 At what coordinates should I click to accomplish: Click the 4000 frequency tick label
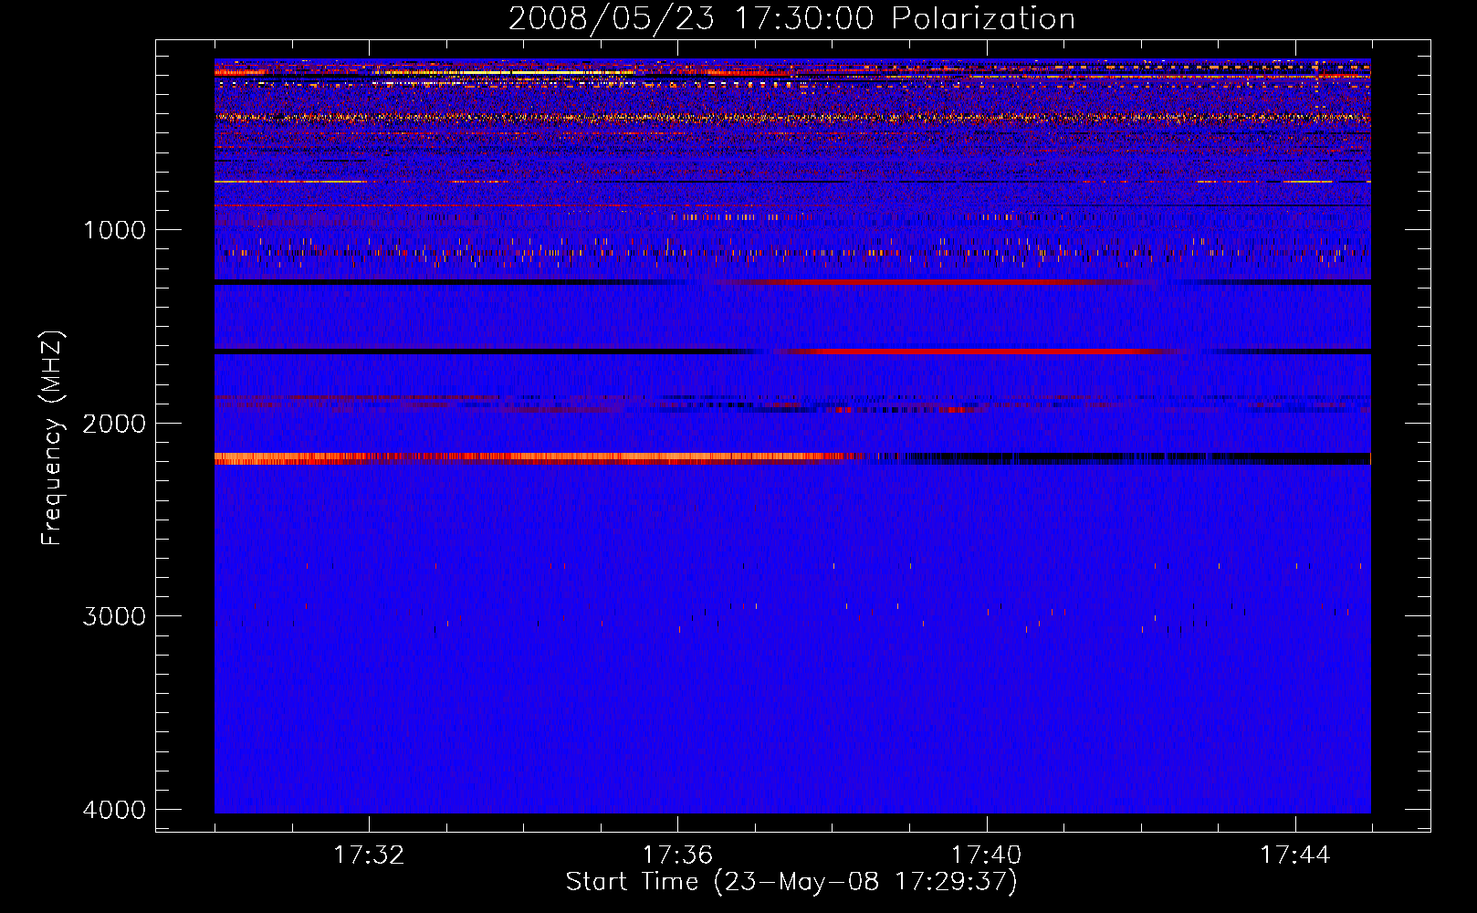click(114, 810)
